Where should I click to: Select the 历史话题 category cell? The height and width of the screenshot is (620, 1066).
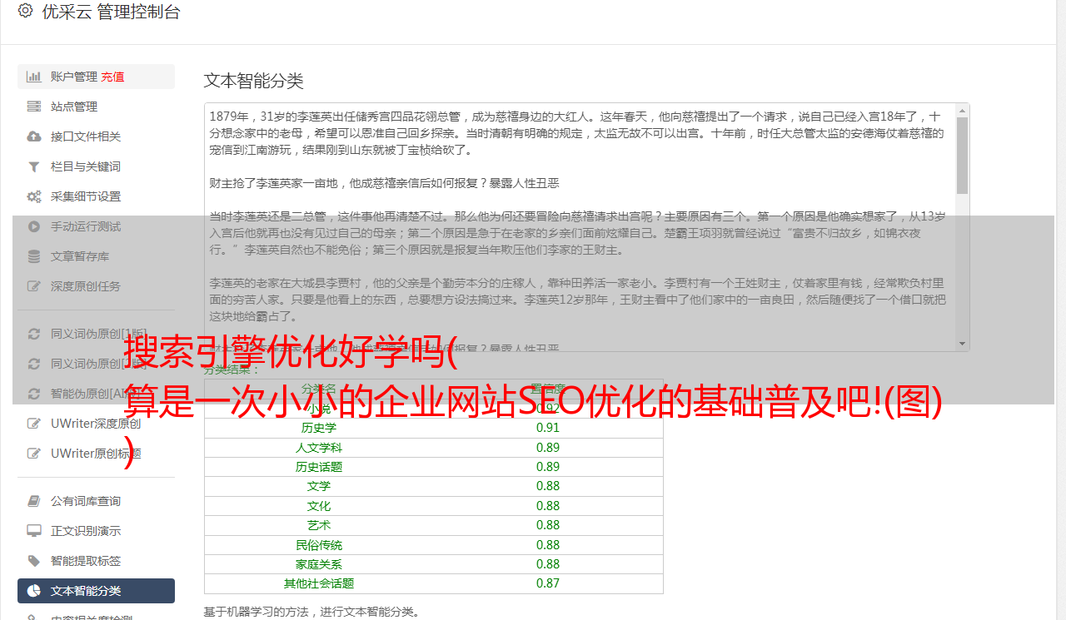coord(319,467)
